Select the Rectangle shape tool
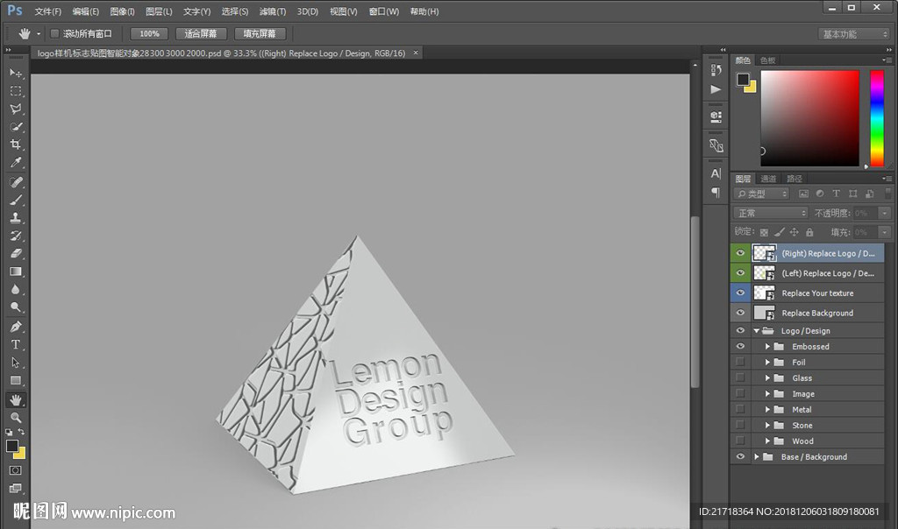 16,380
